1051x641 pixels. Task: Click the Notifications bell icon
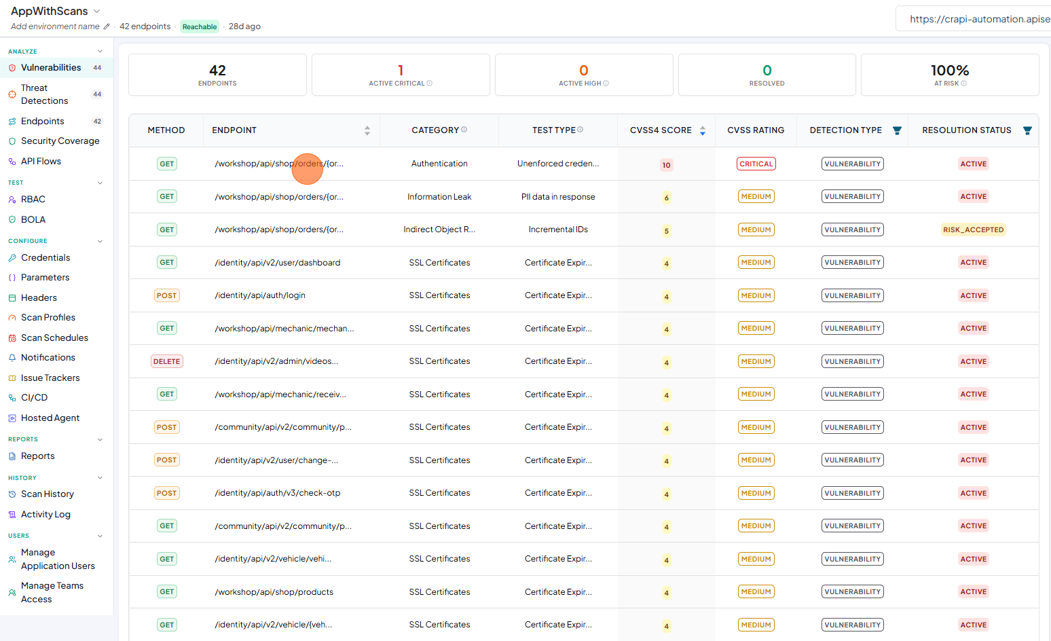click(12, 357)
